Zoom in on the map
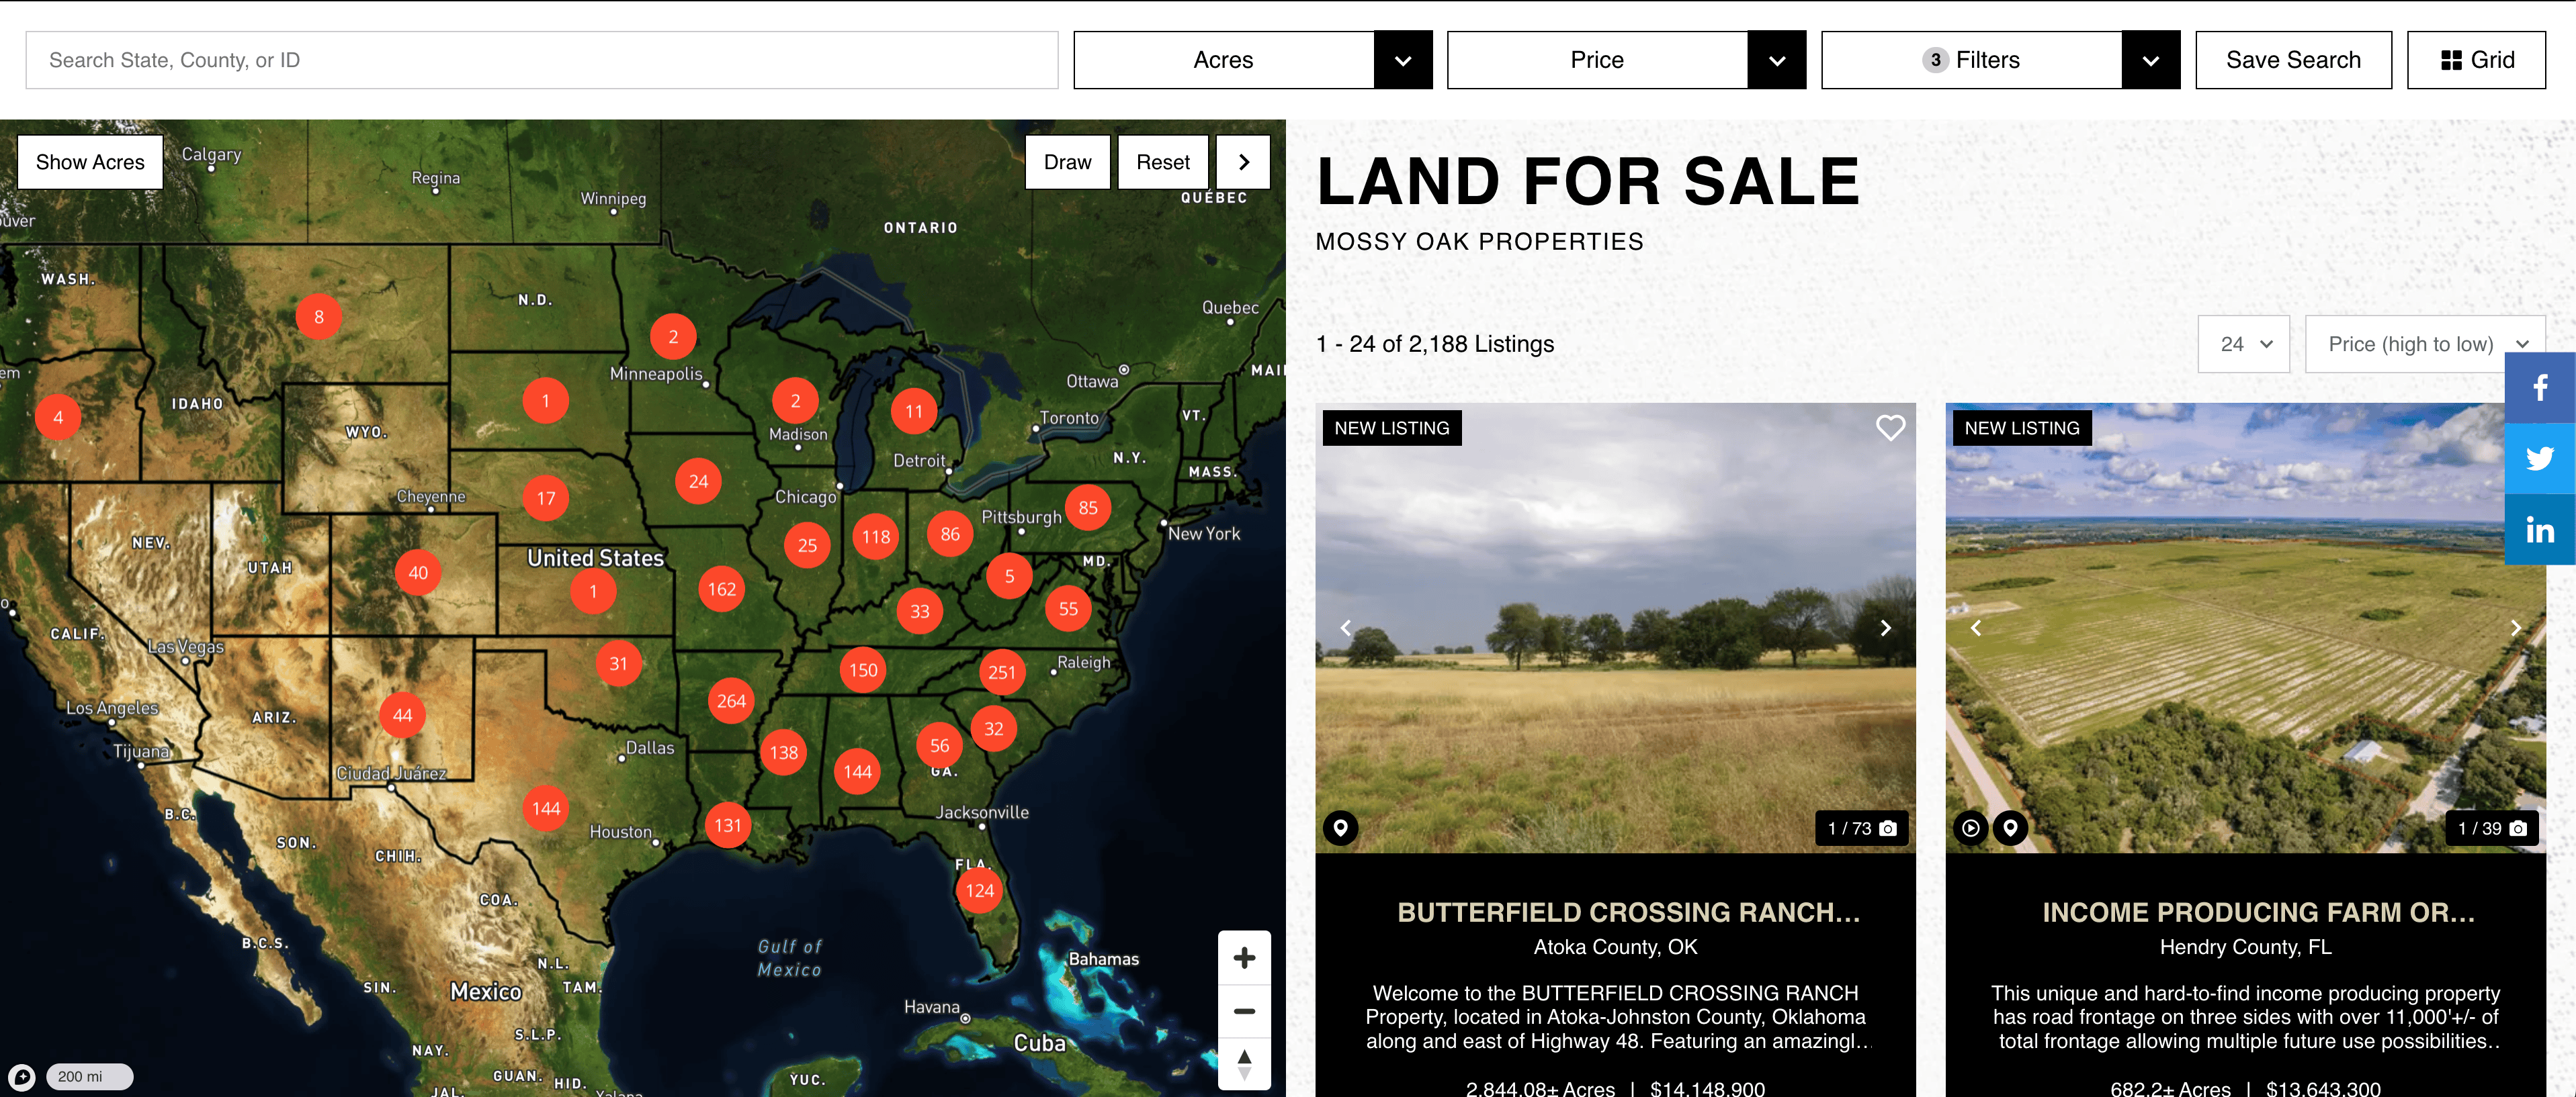The width and height of the screenshot is (2576, 1097). [1244, 958]
